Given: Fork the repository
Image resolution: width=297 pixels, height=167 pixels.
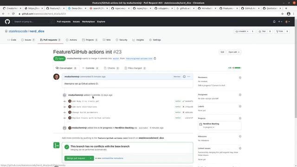Looking at the screenshot, I should tap(279, 32).
